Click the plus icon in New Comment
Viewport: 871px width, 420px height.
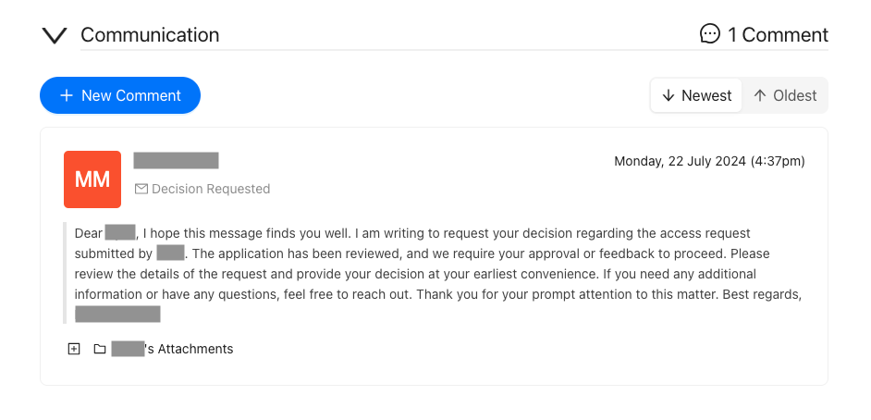pos(67,95)
